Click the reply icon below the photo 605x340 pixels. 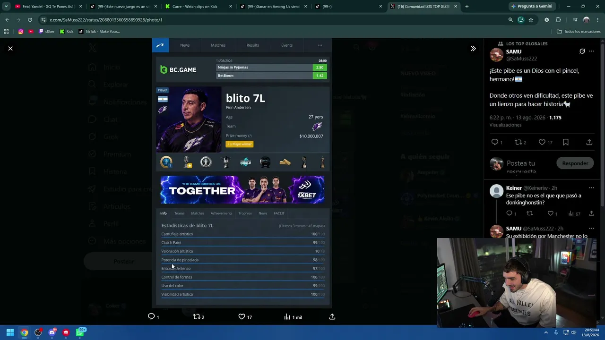pos(151,316)
